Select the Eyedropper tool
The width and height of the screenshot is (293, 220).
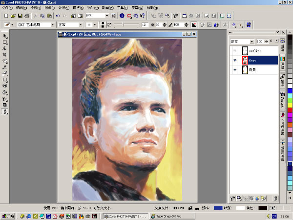5,67
